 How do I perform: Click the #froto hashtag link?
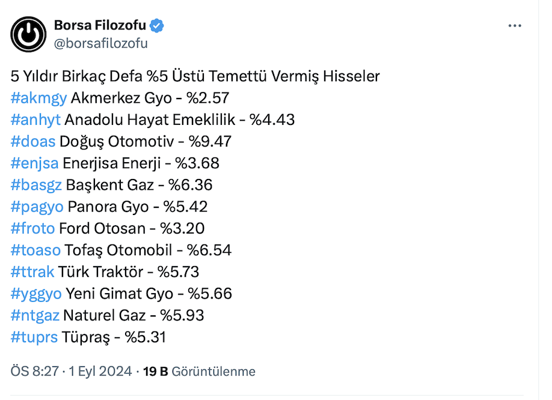pos(32,228)
